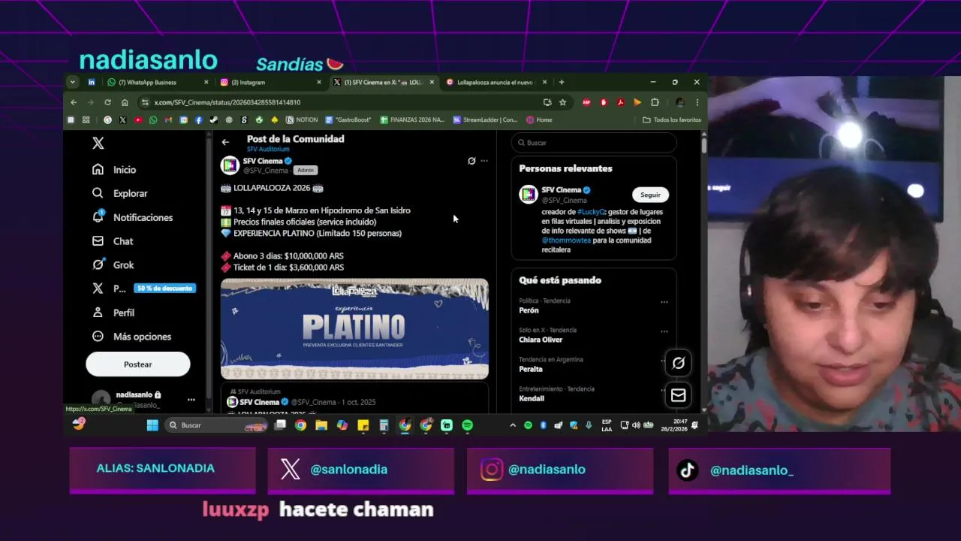Open floating messages envelope button
The image size is (961, 541).
[x=679, y=395]
